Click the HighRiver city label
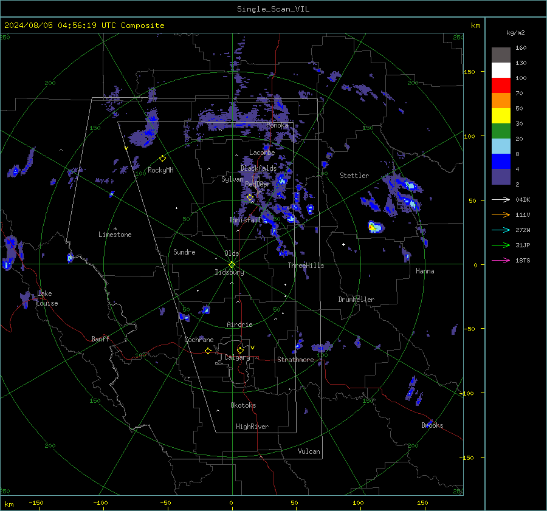This screenshot has height=511, width=547. (x=252, y=427)
